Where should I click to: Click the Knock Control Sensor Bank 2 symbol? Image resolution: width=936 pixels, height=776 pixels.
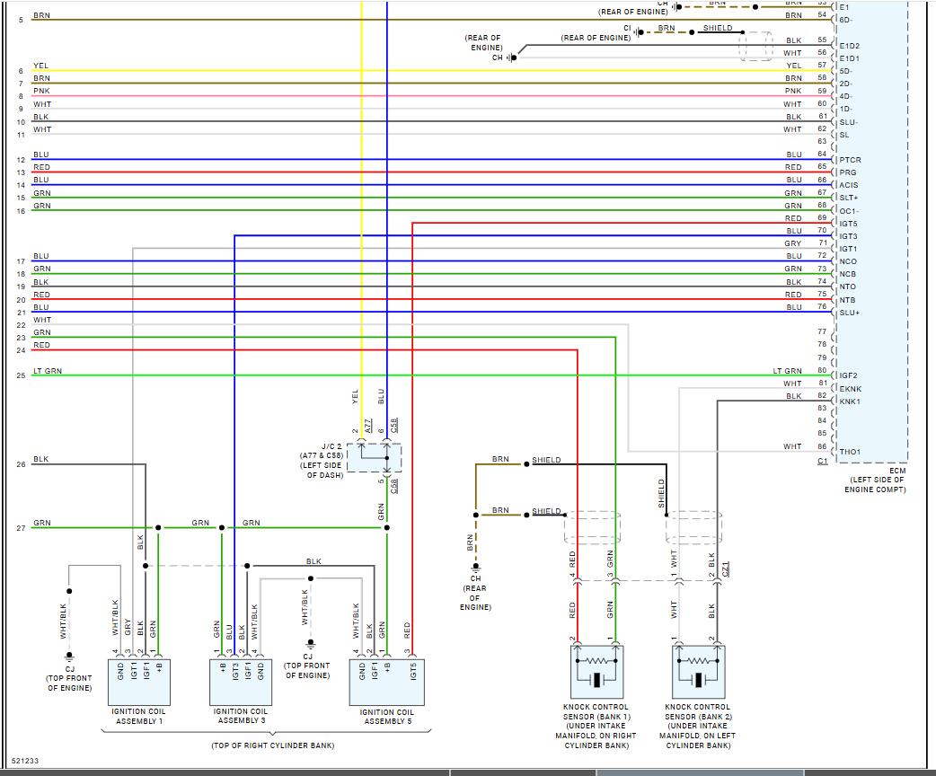click(x=698, y=672)
